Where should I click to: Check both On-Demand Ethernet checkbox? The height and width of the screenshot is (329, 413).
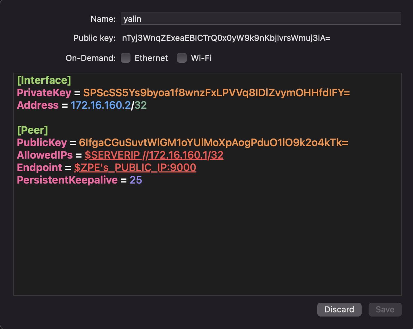126,58
